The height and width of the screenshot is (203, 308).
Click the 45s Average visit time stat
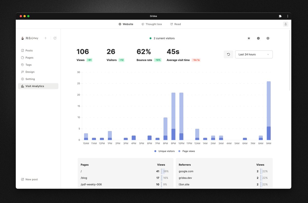183,55
